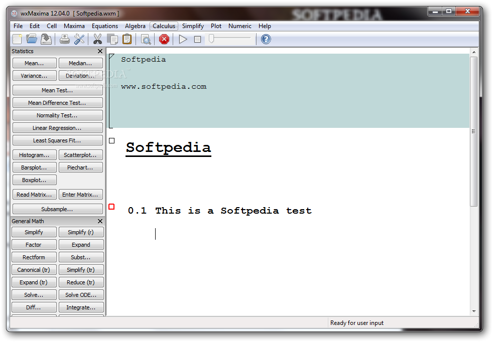Click the Canonical (tr) button
This screenshot has width=493, height=342.
coord(34,270)
